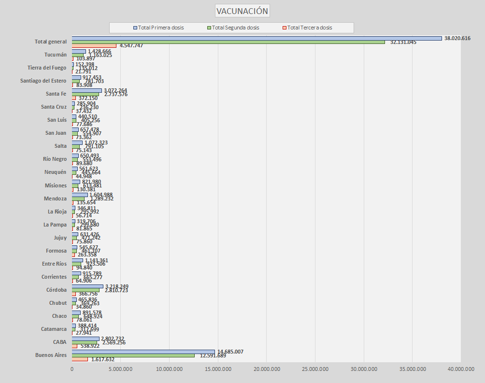This screenshot has height=383, width=485.
Task: Click the 12.591.689 data label
Action: (x=213, y=355)
